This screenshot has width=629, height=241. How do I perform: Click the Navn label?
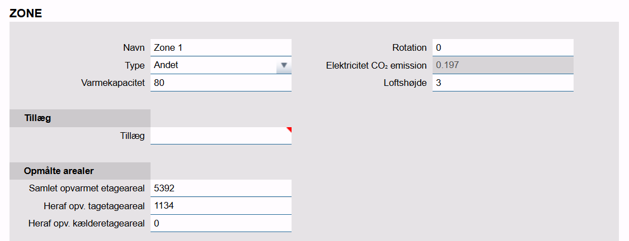click(x=134, y=48)
